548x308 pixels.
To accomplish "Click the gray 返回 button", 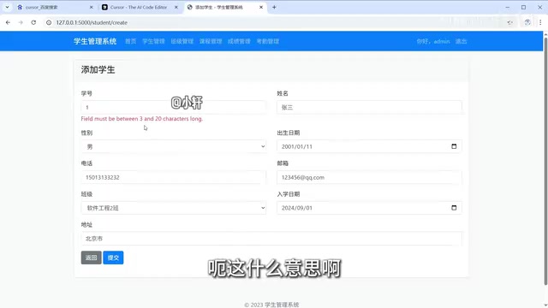I will click(x=92, y=258).
